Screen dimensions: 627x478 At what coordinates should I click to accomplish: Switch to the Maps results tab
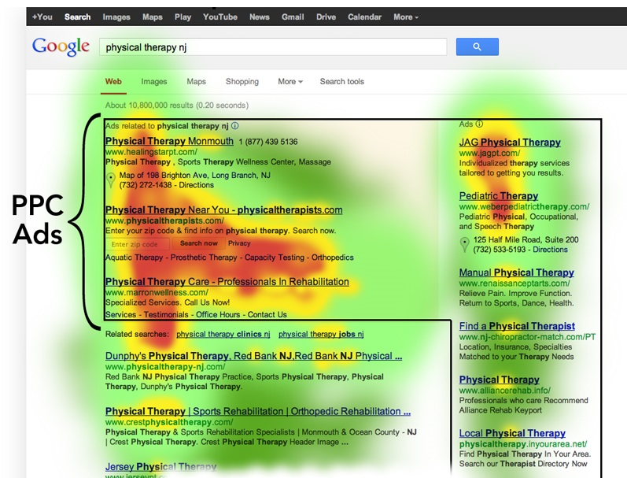point(197,82)
